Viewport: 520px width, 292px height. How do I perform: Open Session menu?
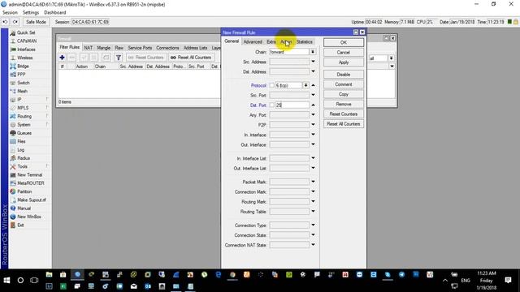[10, 13]
